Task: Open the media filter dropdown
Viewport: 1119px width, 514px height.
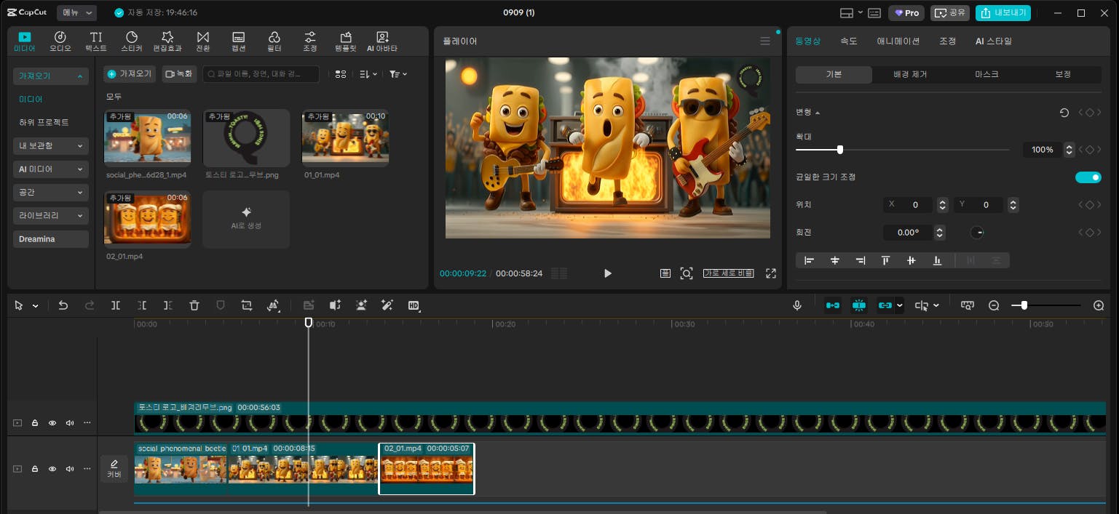Action: pyautogui.click(x=398, y=74)
